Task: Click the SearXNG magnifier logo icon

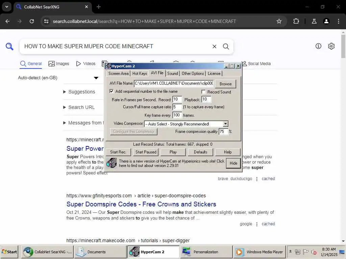Action: (x=9, y=47)
